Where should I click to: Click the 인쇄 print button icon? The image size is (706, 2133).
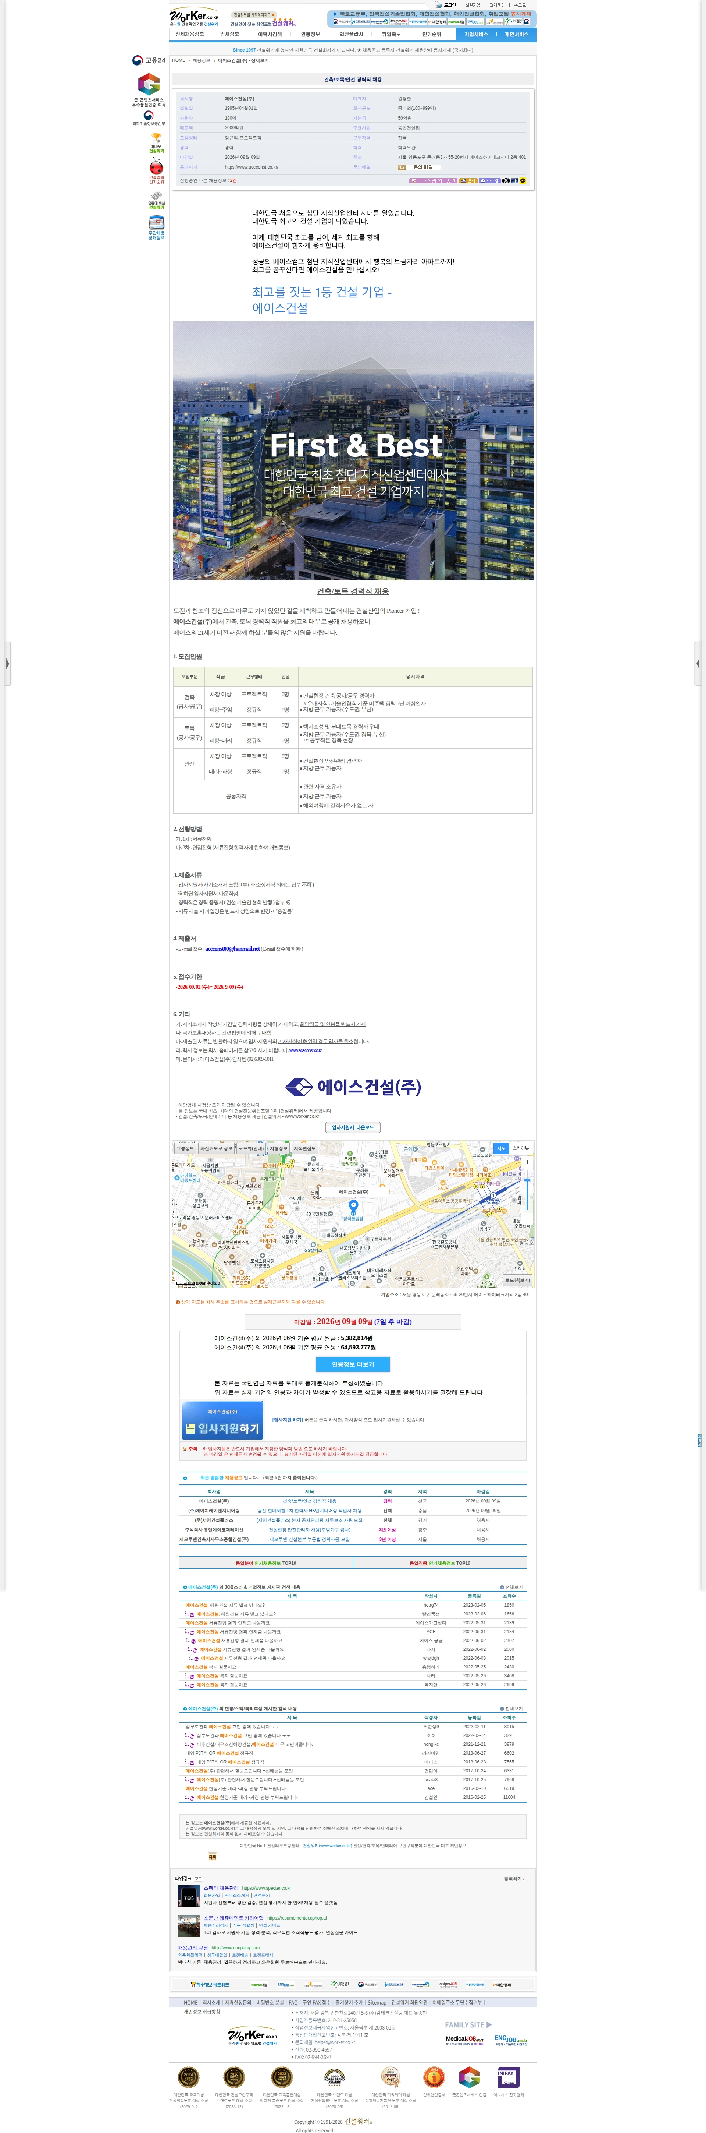(x=468, y=180)
